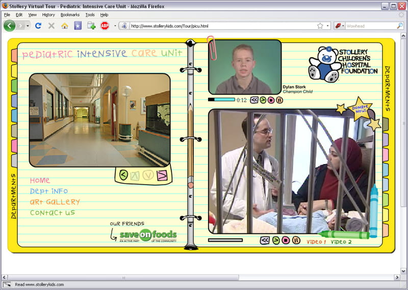Play the Dylan Stork video with green button

[x=263, y=100]
